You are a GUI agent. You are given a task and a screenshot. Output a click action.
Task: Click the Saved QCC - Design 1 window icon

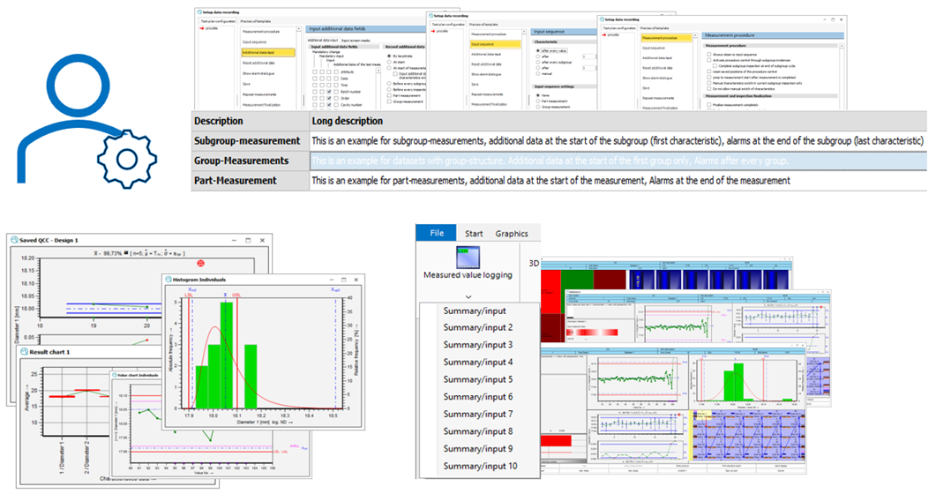[x=14, y=240]
